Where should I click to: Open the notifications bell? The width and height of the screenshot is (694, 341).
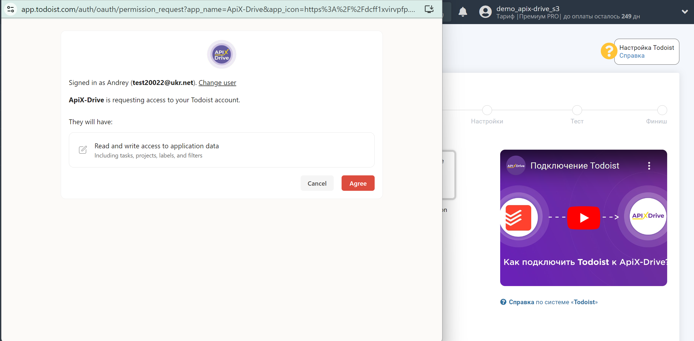pos(463,12)
